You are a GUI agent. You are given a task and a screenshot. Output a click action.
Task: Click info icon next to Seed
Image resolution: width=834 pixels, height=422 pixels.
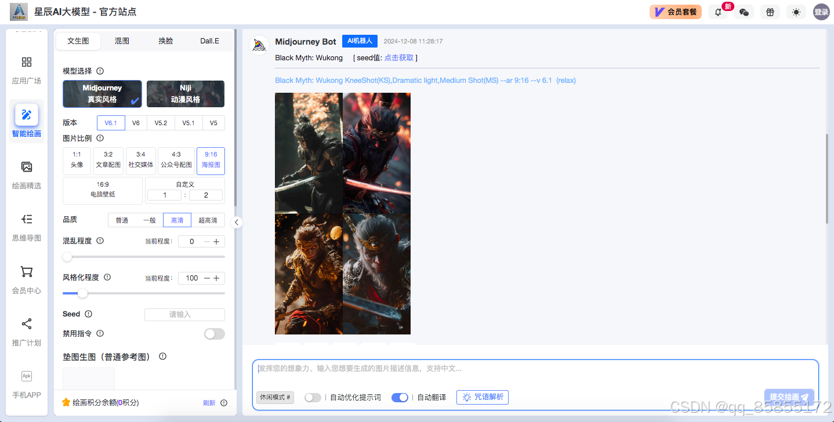pos(88,314)
